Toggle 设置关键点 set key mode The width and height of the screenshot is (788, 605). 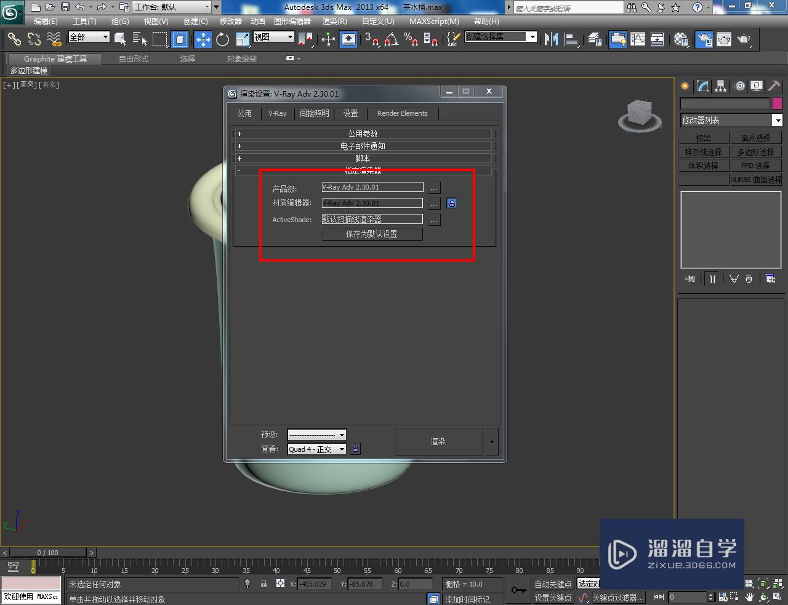[553, 598]
